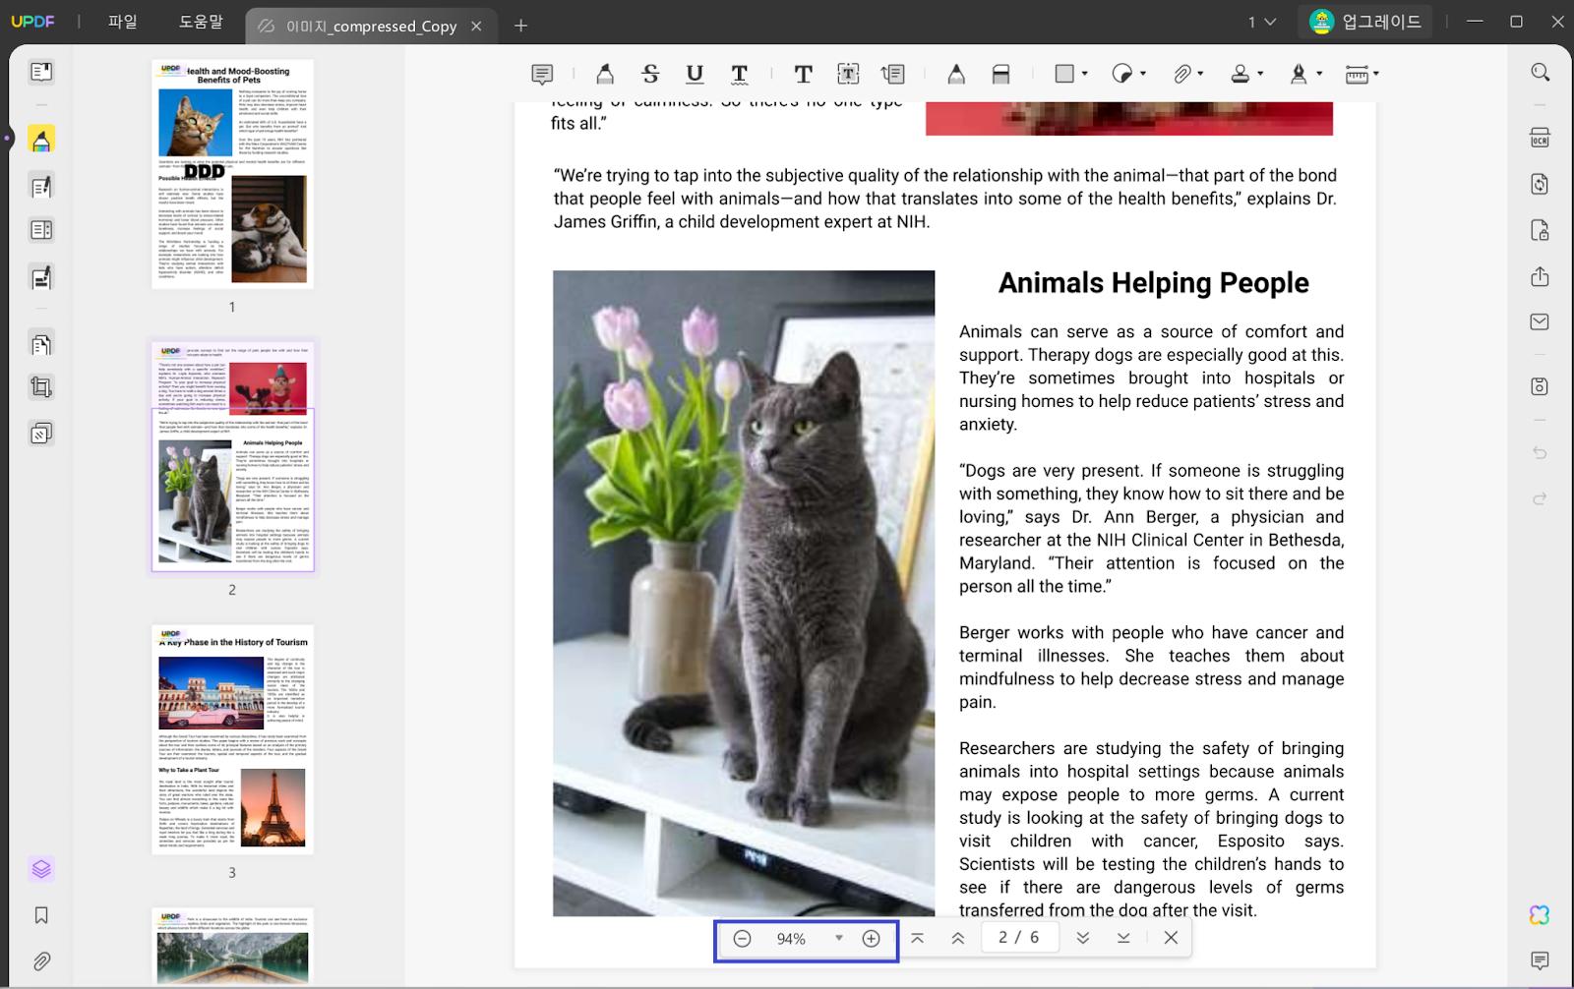This screenshot has width=1574, height=989.
Task: Select the Pencil drawing tool
Action: tap(955, 74)
